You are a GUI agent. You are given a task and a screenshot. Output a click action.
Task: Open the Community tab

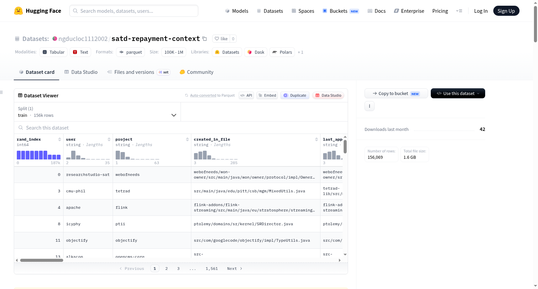click(x=197, y=72)
